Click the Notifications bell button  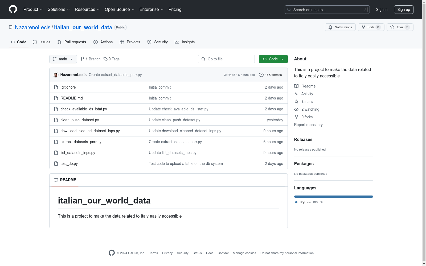(x=340, y=27)
